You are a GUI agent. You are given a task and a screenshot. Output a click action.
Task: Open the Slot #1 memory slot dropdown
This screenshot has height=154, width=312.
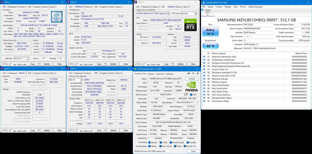tap(76, 80)
